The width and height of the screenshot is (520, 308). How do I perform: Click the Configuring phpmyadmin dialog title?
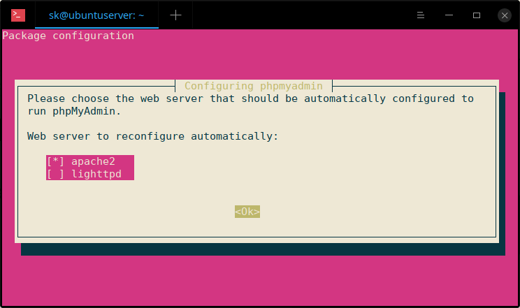254,86
